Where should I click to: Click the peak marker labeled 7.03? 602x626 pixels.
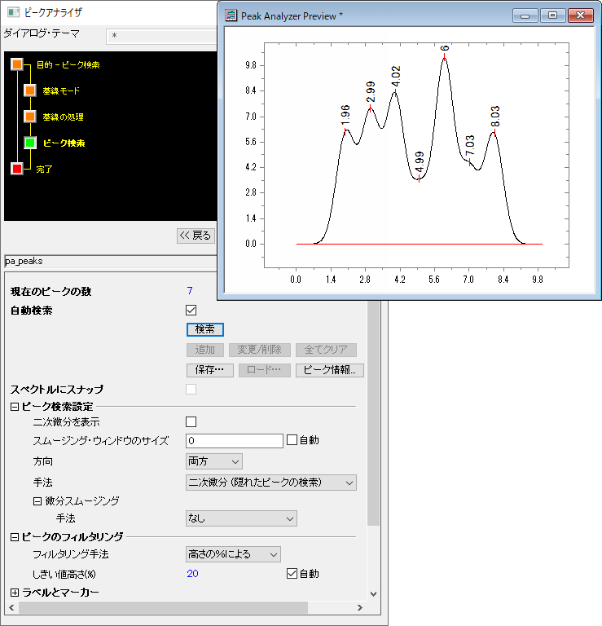tap(469, 161)
